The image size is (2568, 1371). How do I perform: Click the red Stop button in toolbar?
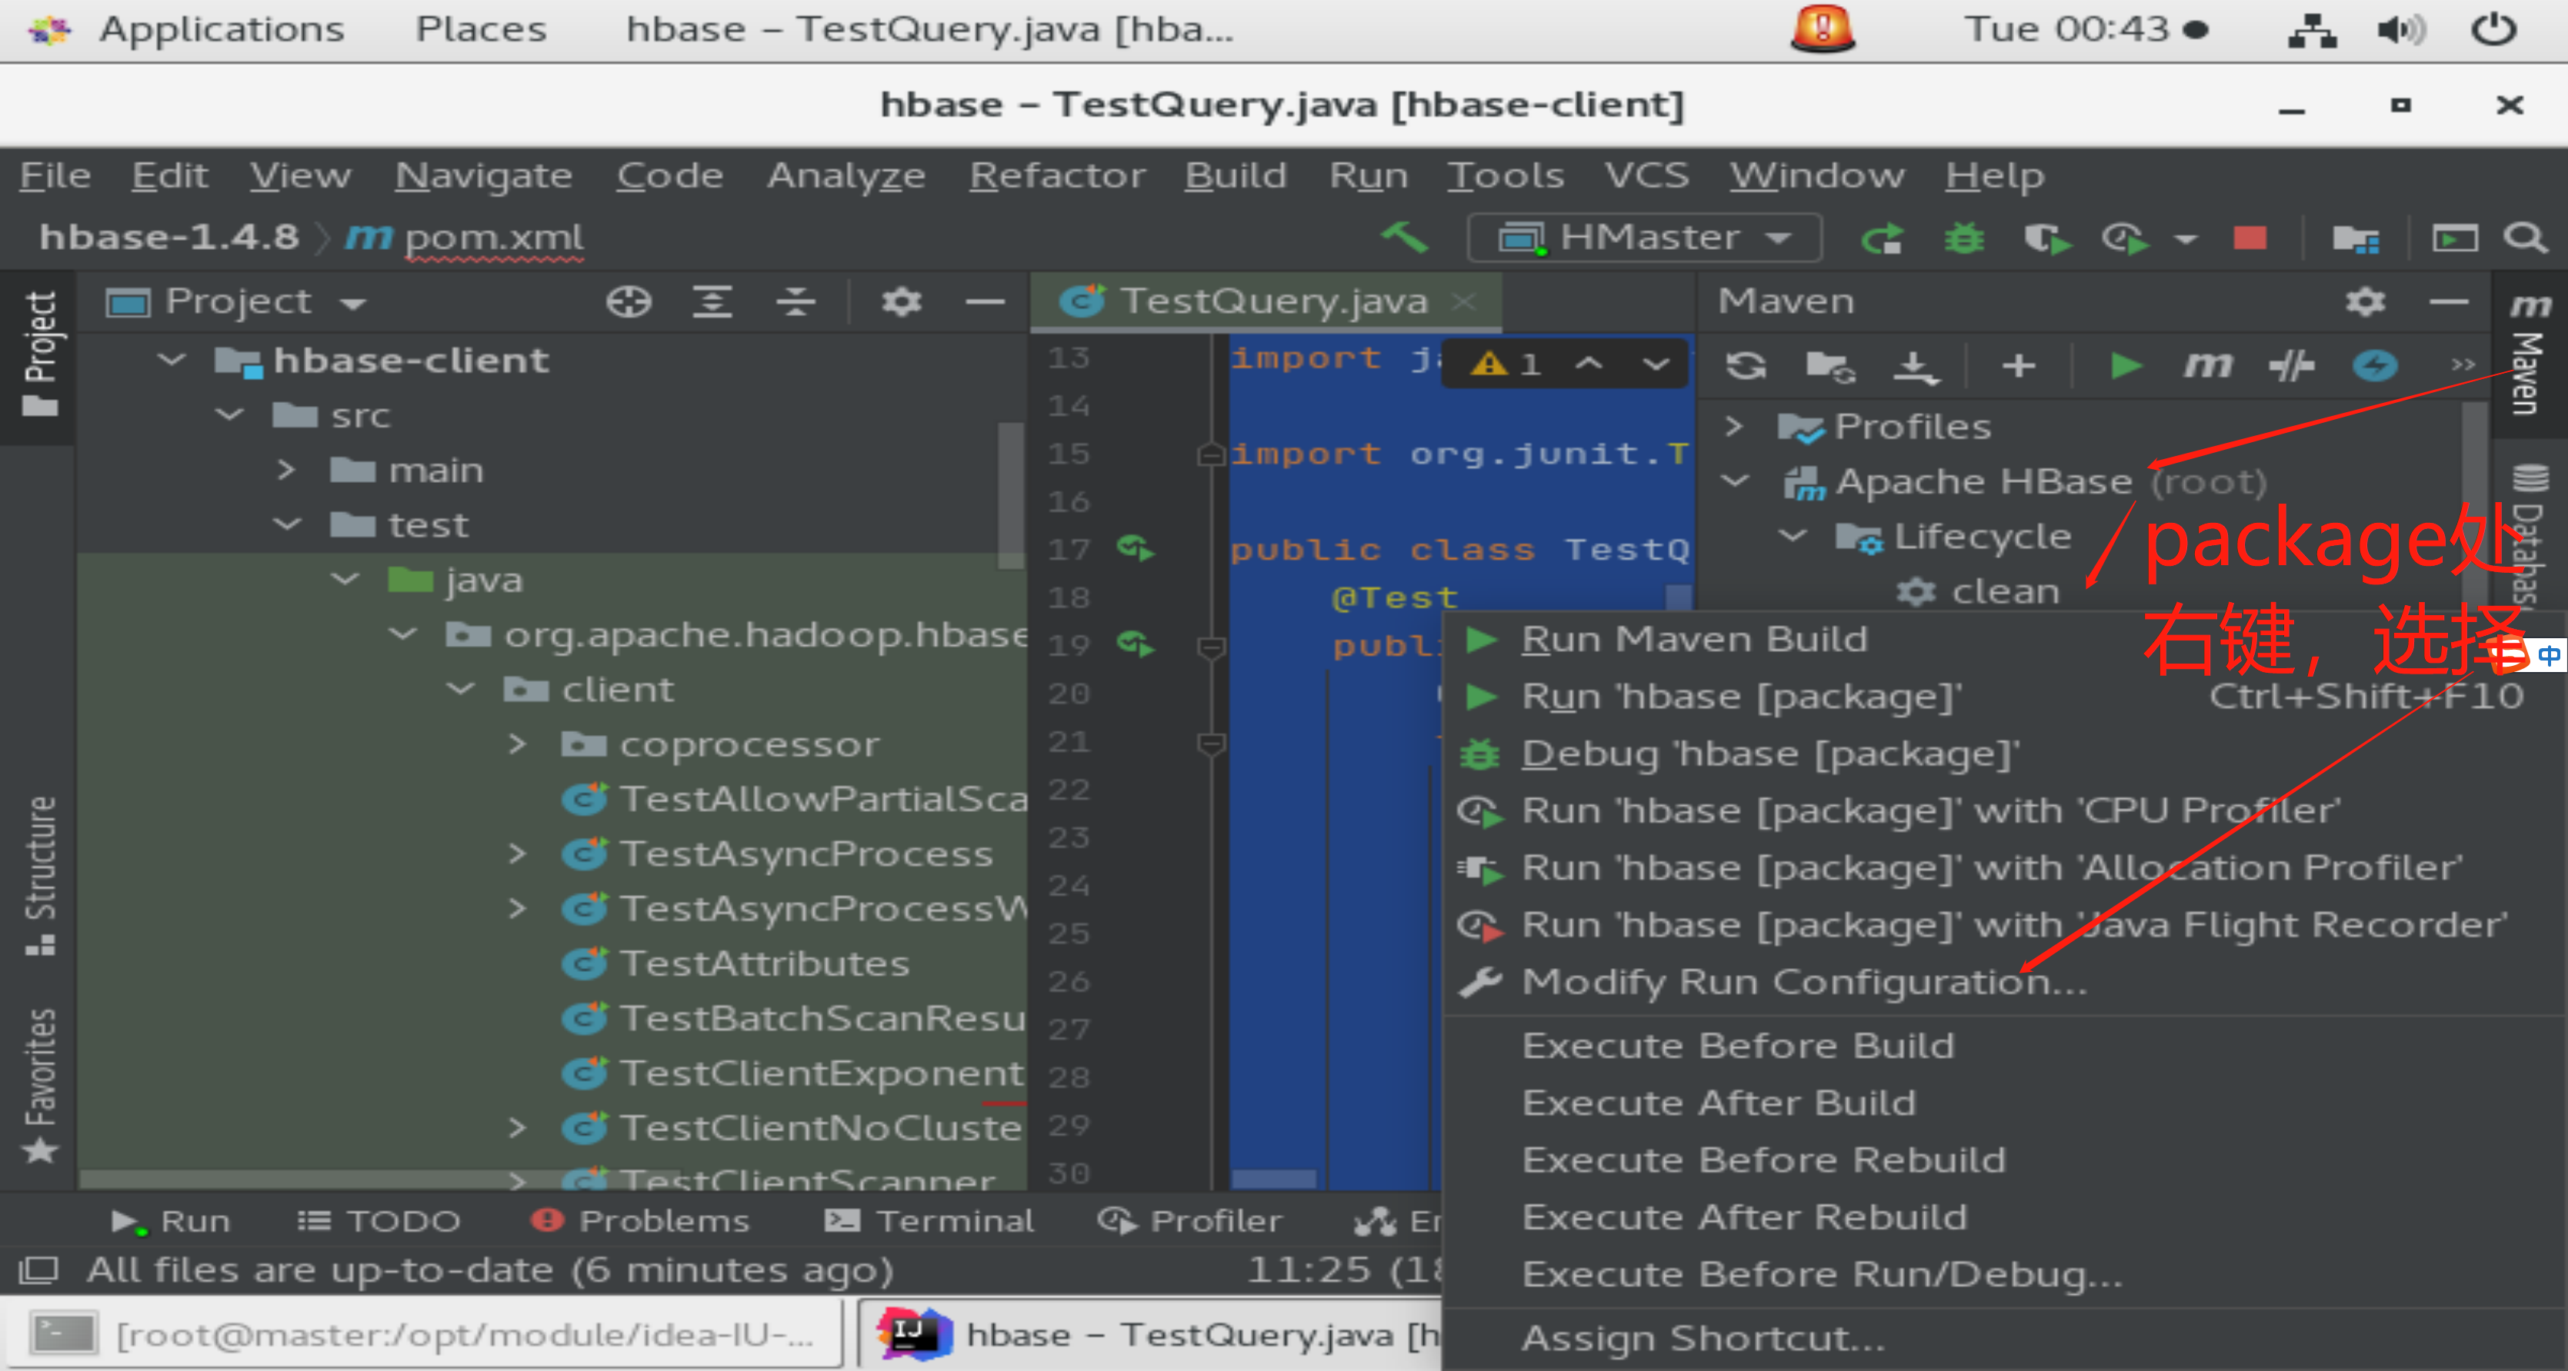pos(2250,238)
